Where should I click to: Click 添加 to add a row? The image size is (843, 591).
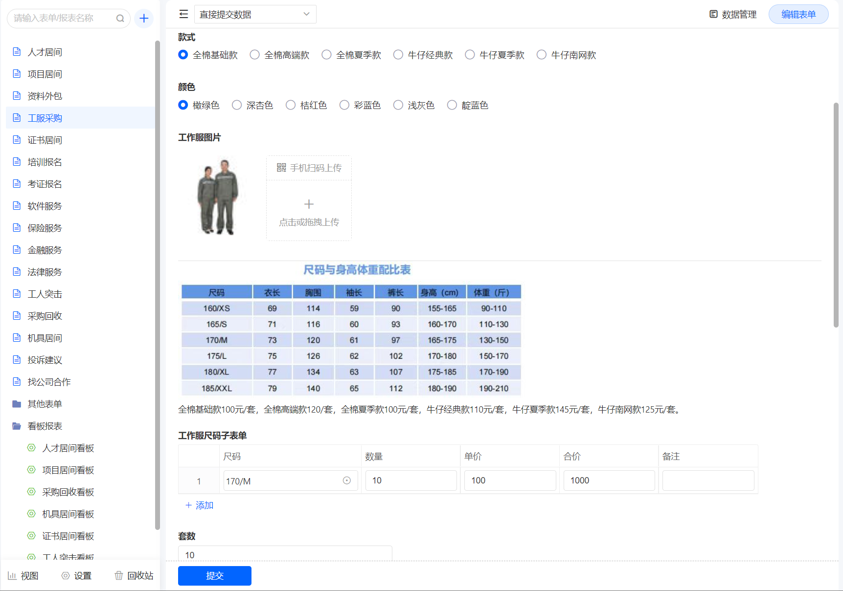click(x=200, y=505)
